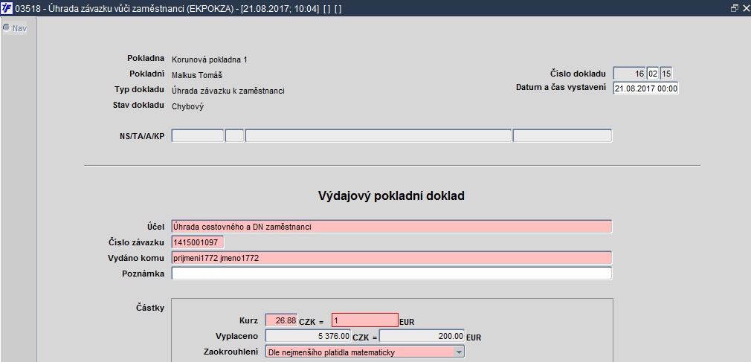This screenshot has height=362, width=751.
Task: Click the heading Výdajový pokladní doklad
Action: (x=391, y=195)
